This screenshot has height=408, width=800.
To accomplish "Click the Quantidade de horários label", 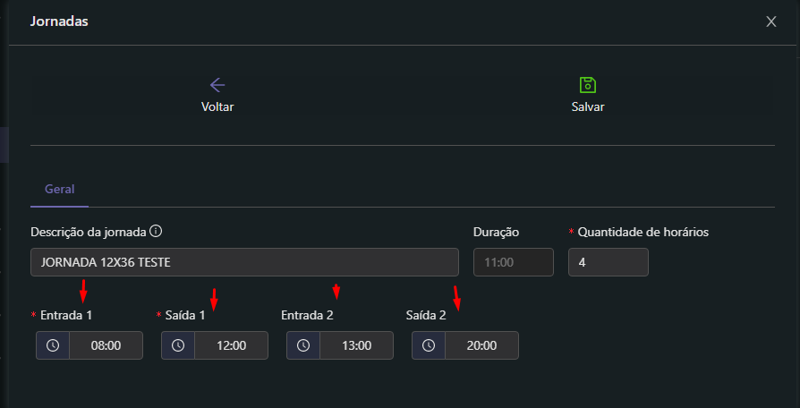I will pos(643,232).
